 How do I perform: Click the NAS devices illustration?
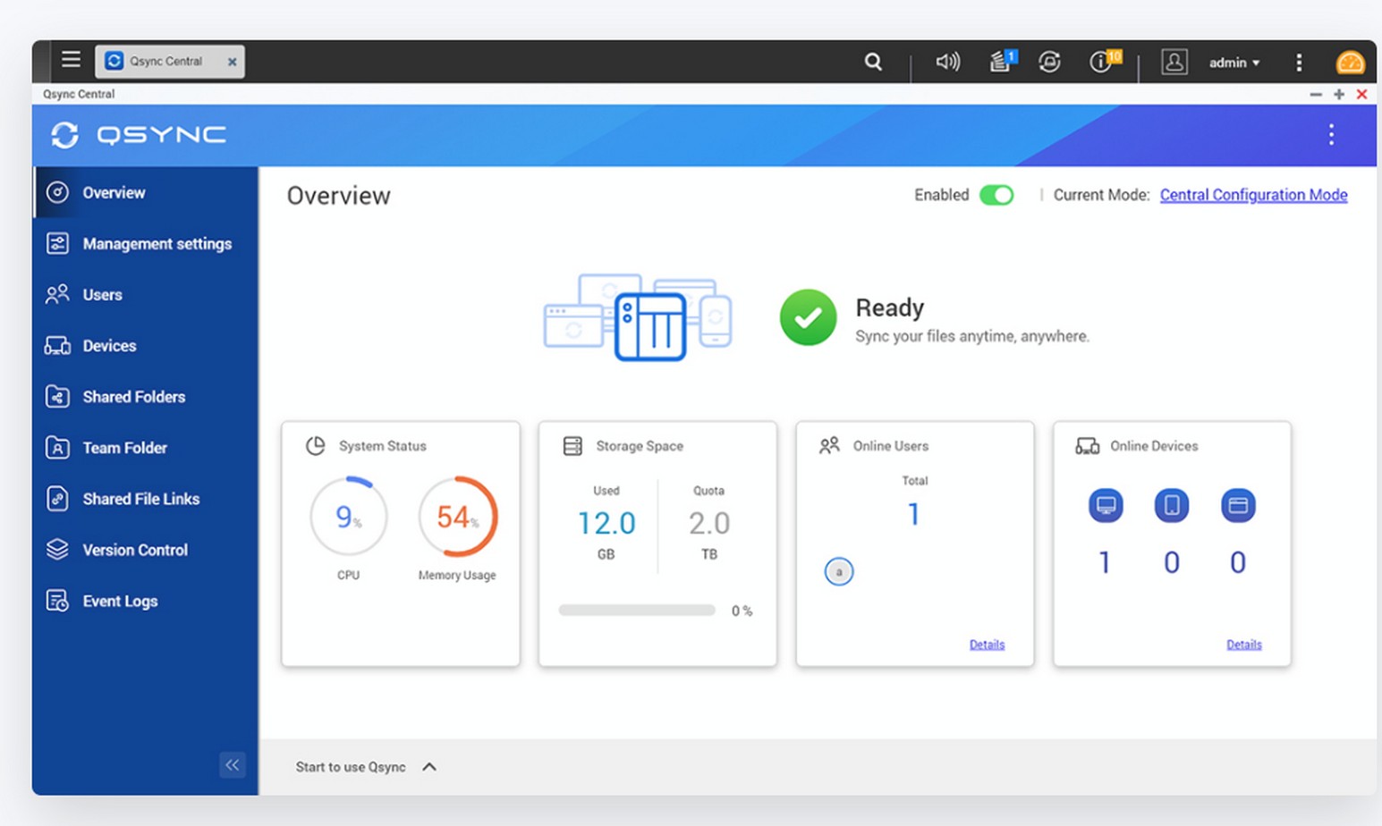click(x=638, y=317)
